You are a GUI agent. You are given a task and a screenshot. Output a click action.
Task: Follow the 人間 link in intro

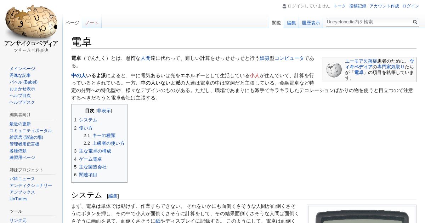[x=146, y=58]
